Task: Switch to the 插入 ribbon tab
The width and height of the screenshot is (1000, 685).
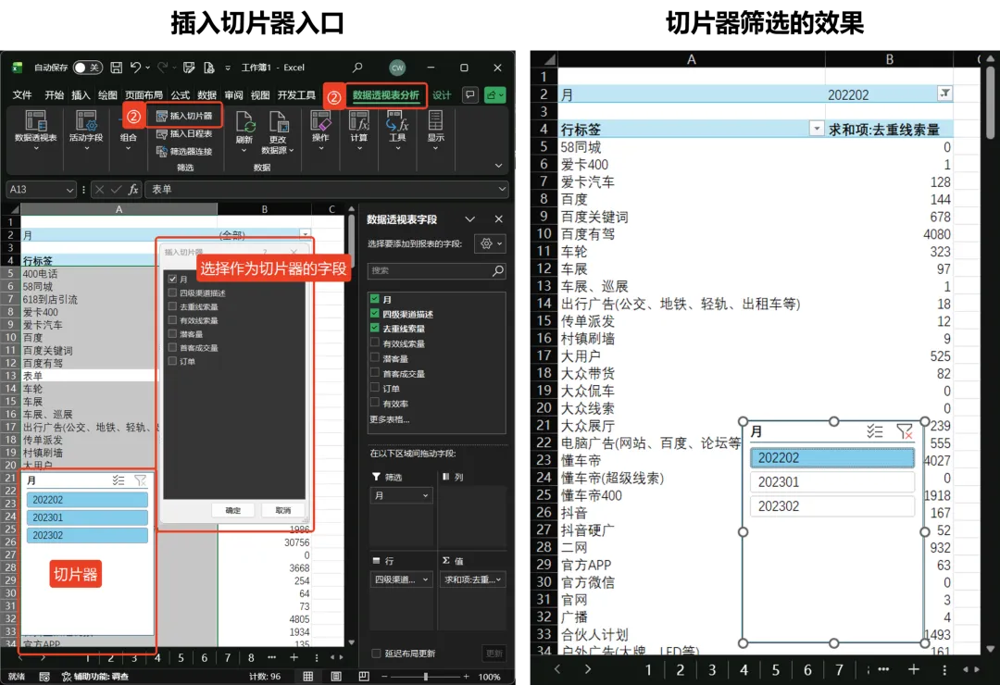Action: point(81,95)
